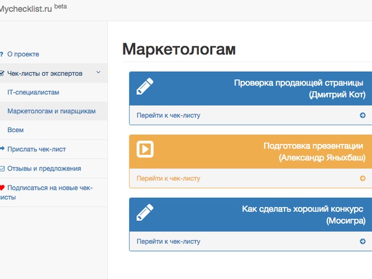Click the pencil icon on Как сделать хороший конкурс card
The width and height of the screenshot is (372, 279).
click(144, 212)
